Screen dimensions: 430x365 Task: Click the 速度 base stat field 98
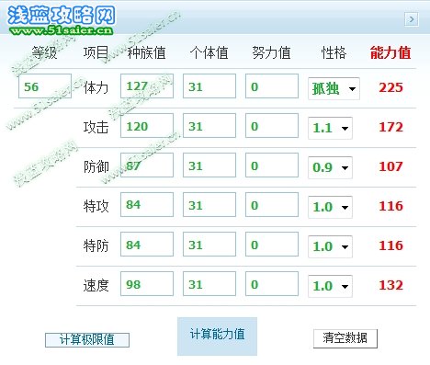tap(147, 284)
